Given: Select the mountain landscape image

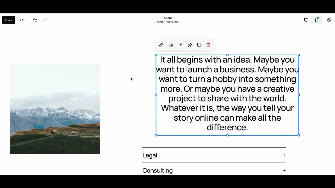Looking at the screenshot, I should pyautogui.click(x=55, y=109).
